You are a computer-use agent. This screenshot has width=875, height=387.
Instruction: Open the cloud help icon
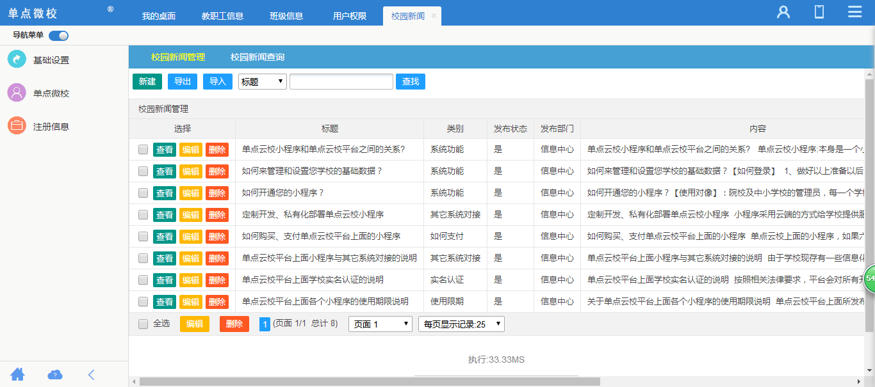(x=55, y=374)
